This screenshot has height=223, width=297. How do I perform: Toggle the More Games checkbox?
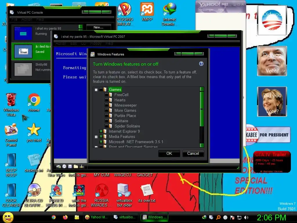click(107, 110)
